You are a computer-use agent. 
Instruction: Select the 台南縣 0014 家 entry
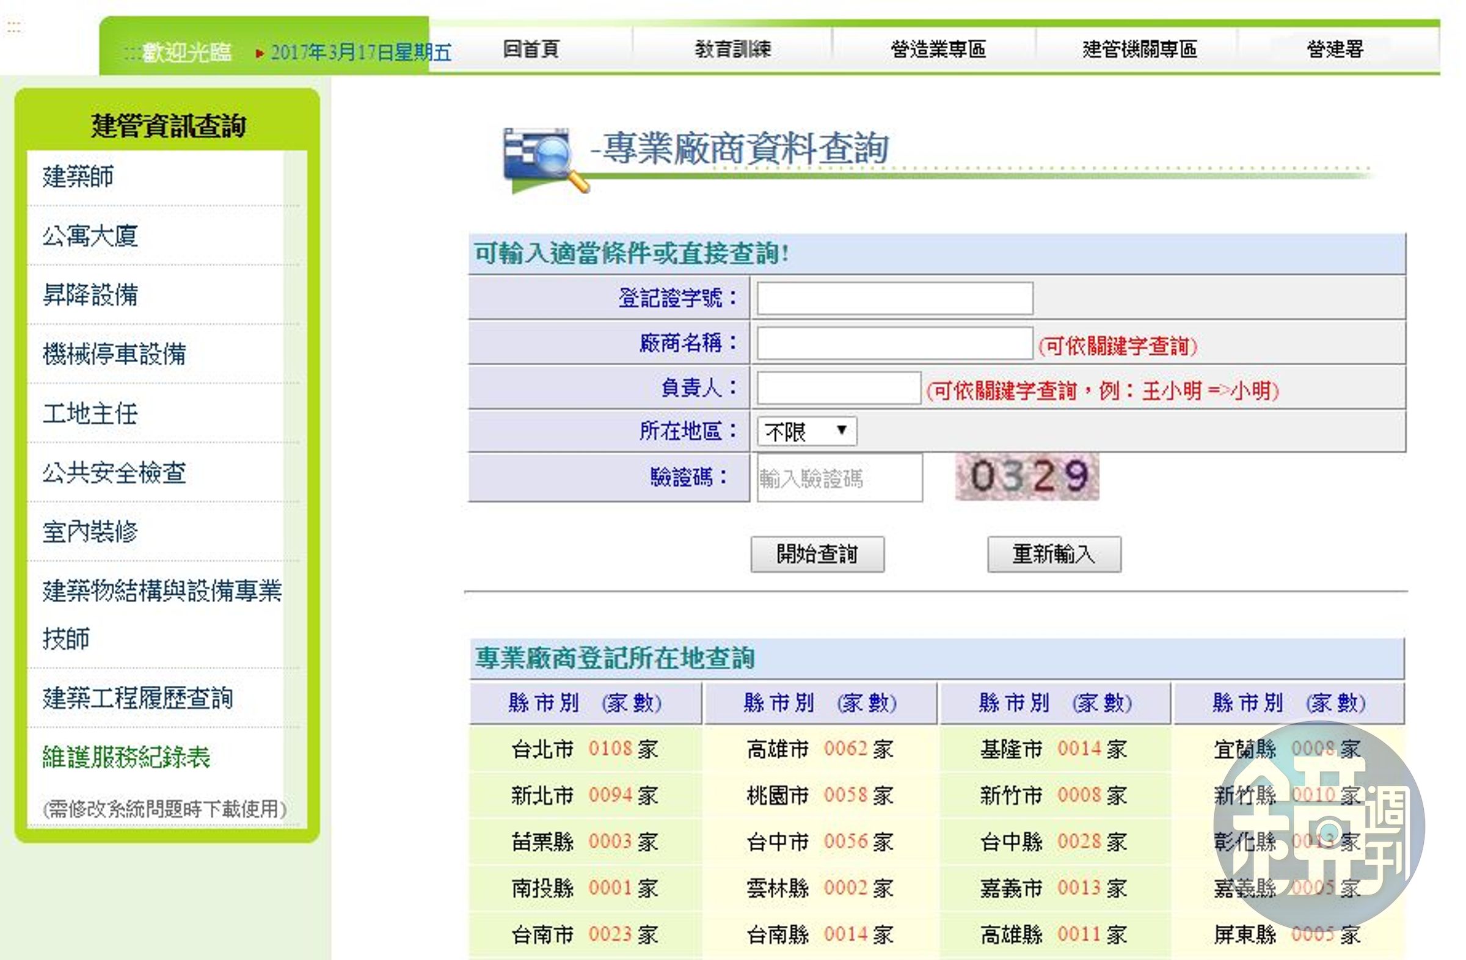(x=820, y=934)
